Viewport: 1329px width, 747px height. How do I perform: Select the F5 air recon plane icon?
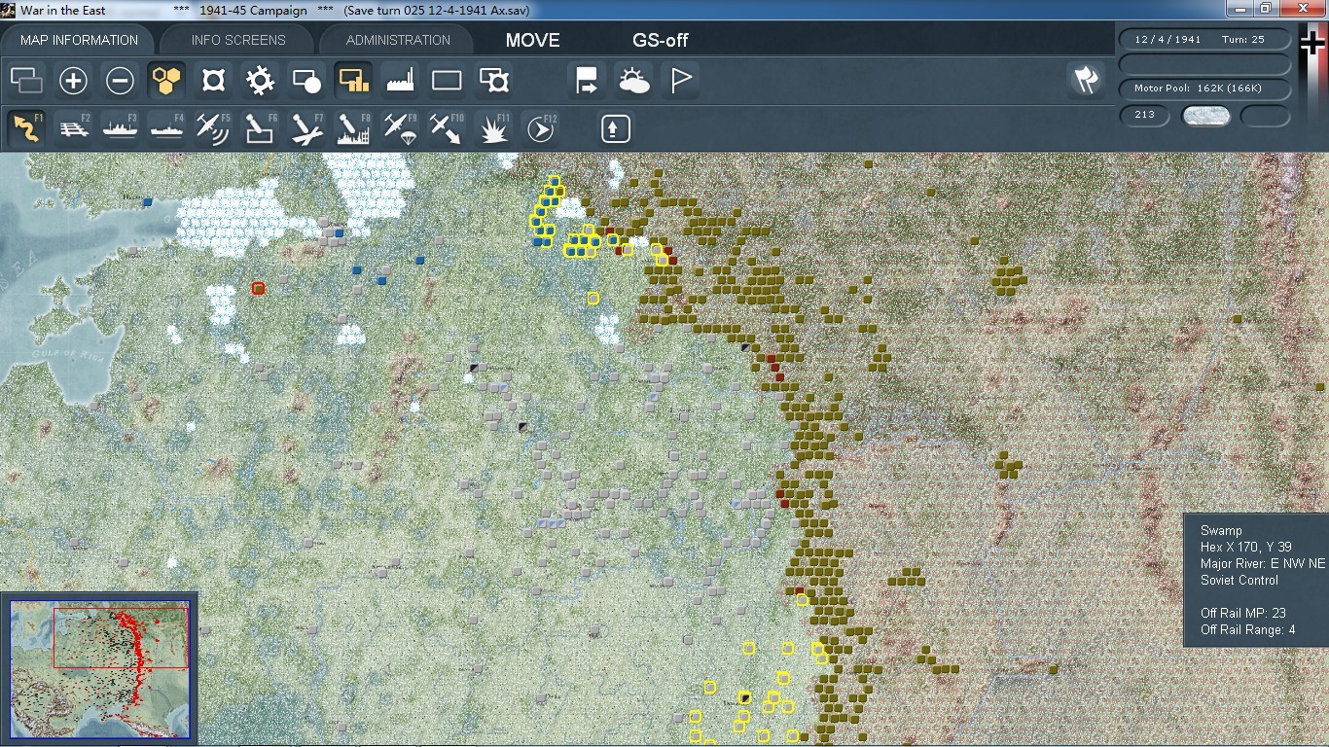pyautogui.click(x=213, y=128)
